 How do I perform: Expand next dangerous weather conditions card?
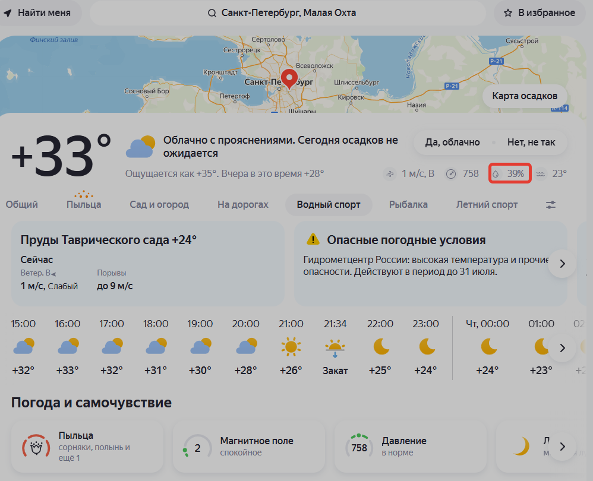(x=562, y=263)
